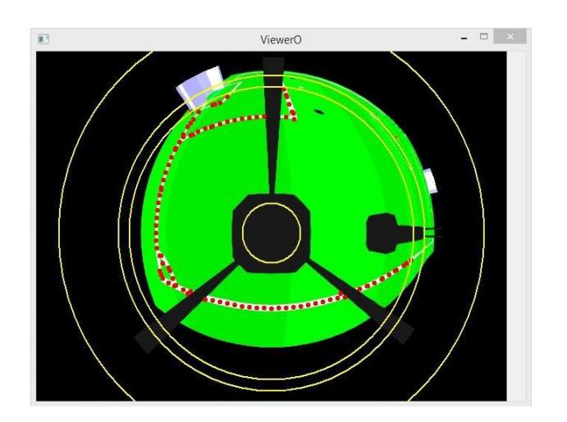Click the black equipment shape on right side
567x422 pixels.
(396, 233)
